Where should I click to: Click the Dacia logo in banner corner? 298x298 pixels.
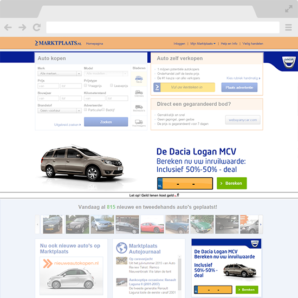(x=289, y=62)
